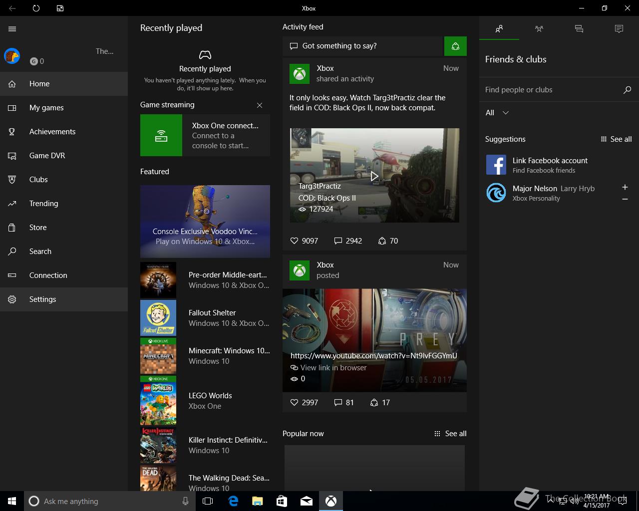The width and height of the screenshot is (639, 511).
Task: Open the hamburger navigation menu
Action: [x=12, y=29]
